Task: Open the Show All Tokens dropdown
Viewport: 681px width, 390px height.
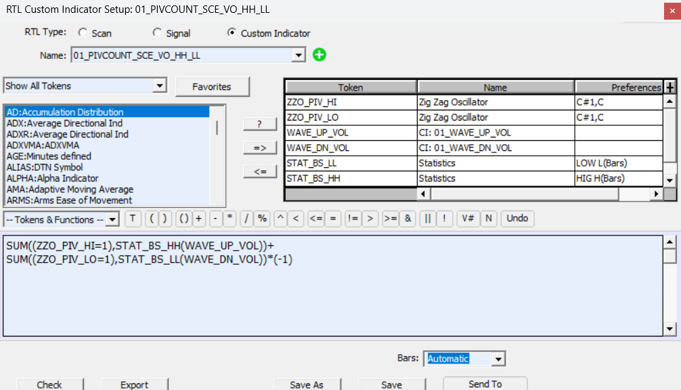Action: coord(160,85)
